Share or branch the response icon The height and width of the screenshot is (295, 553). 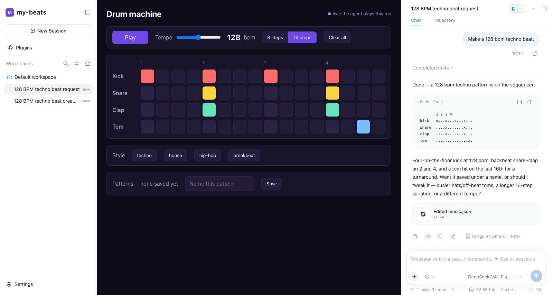tap(452, 237)
